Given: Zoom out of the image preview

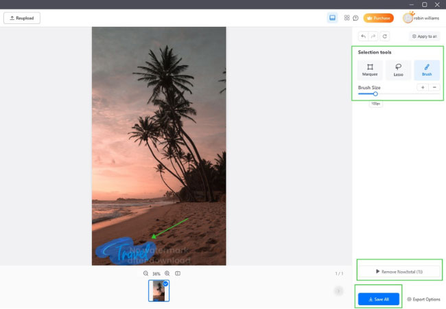Looking at the screenshot, I should coord(145,273).
